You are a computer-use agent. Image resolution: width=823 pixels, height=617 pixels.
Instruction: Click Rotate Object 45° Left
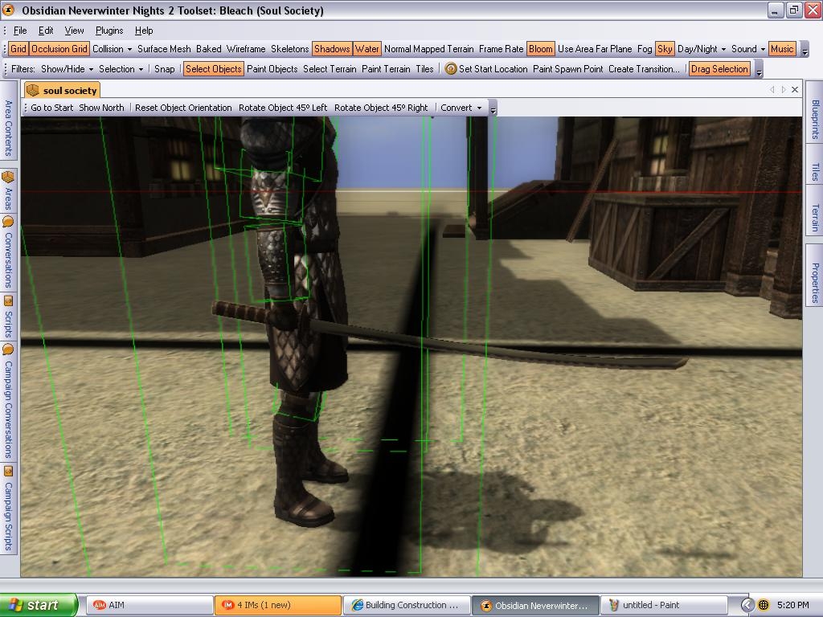click(283, 108)
